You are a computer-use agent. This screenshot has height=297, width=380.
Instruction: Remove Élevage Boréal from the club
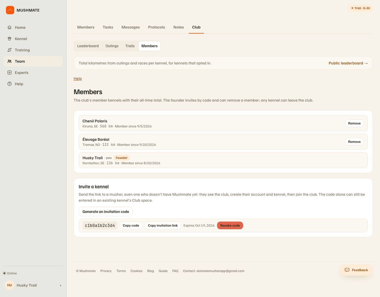[354, 142]
